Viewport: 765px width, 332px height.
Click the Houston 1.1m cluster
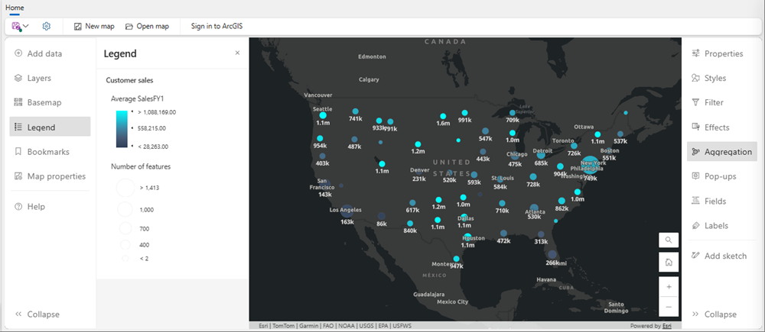coord(467,237)
